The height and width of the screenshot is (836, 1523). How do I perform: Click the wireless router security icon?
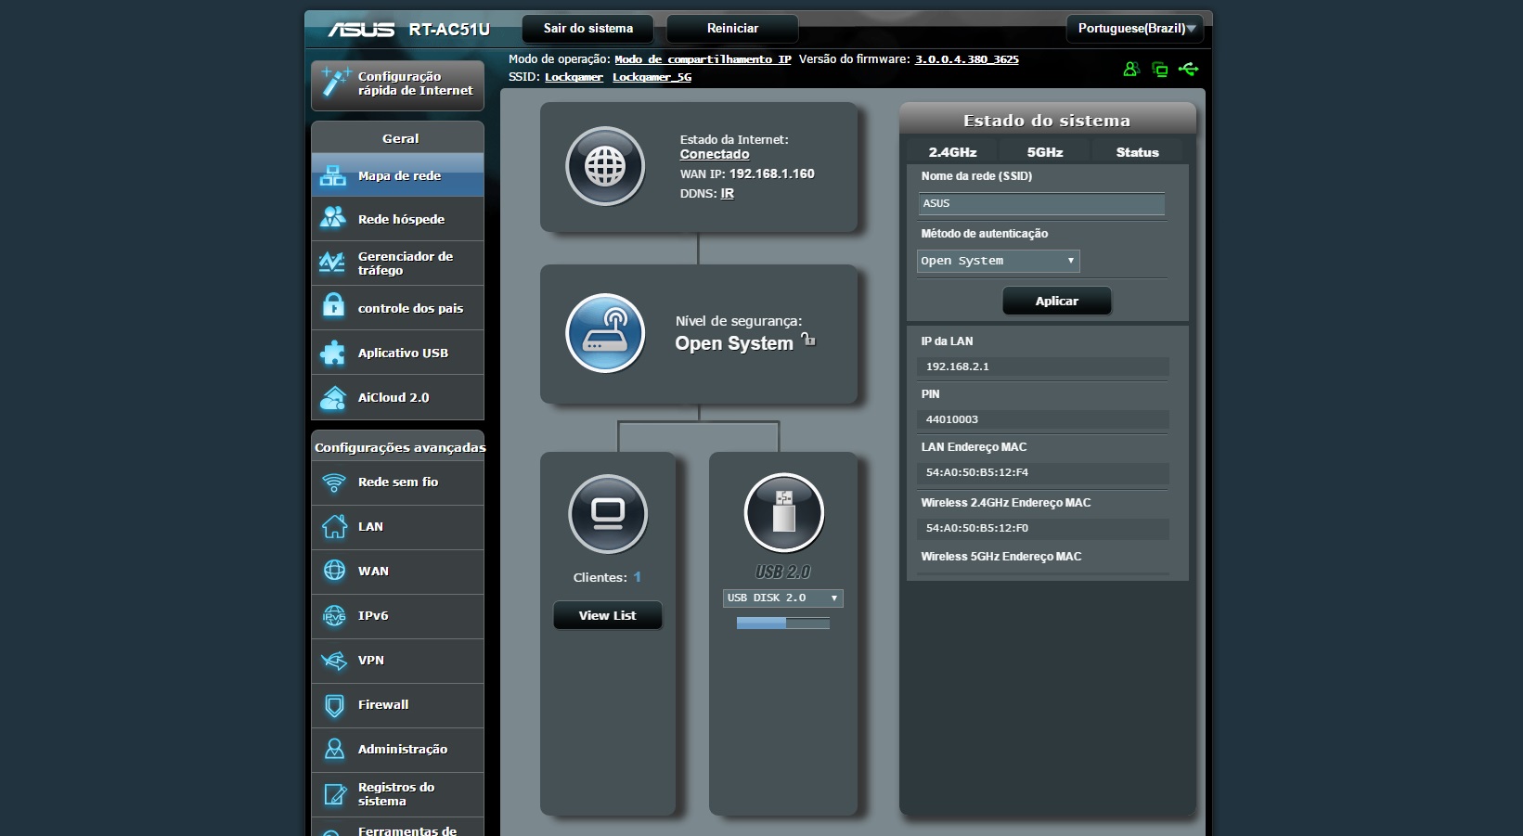point(605,333)
